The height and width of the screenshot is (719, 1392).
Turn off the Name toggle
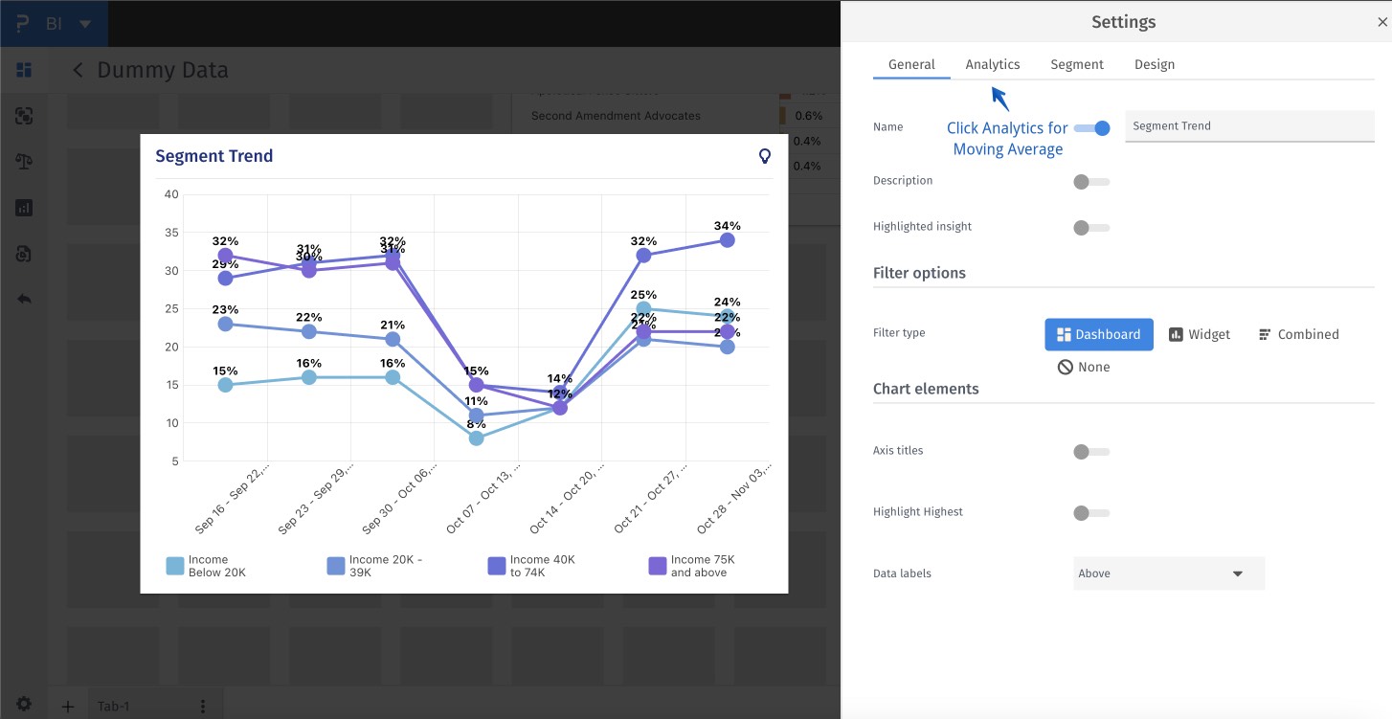(x=1091, y=127)
